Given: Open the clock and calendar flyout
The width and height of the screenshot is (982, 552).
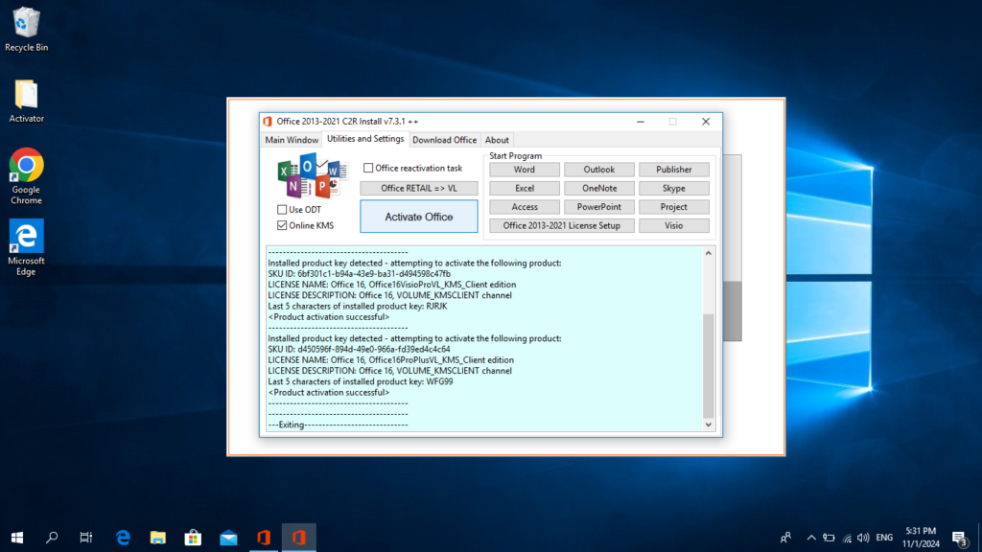Looking at the screenshot, I should (921, 538).
